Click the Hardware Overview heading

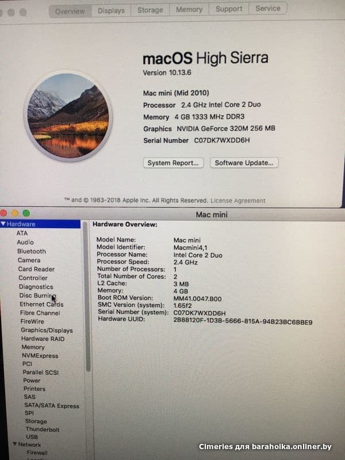125,224
